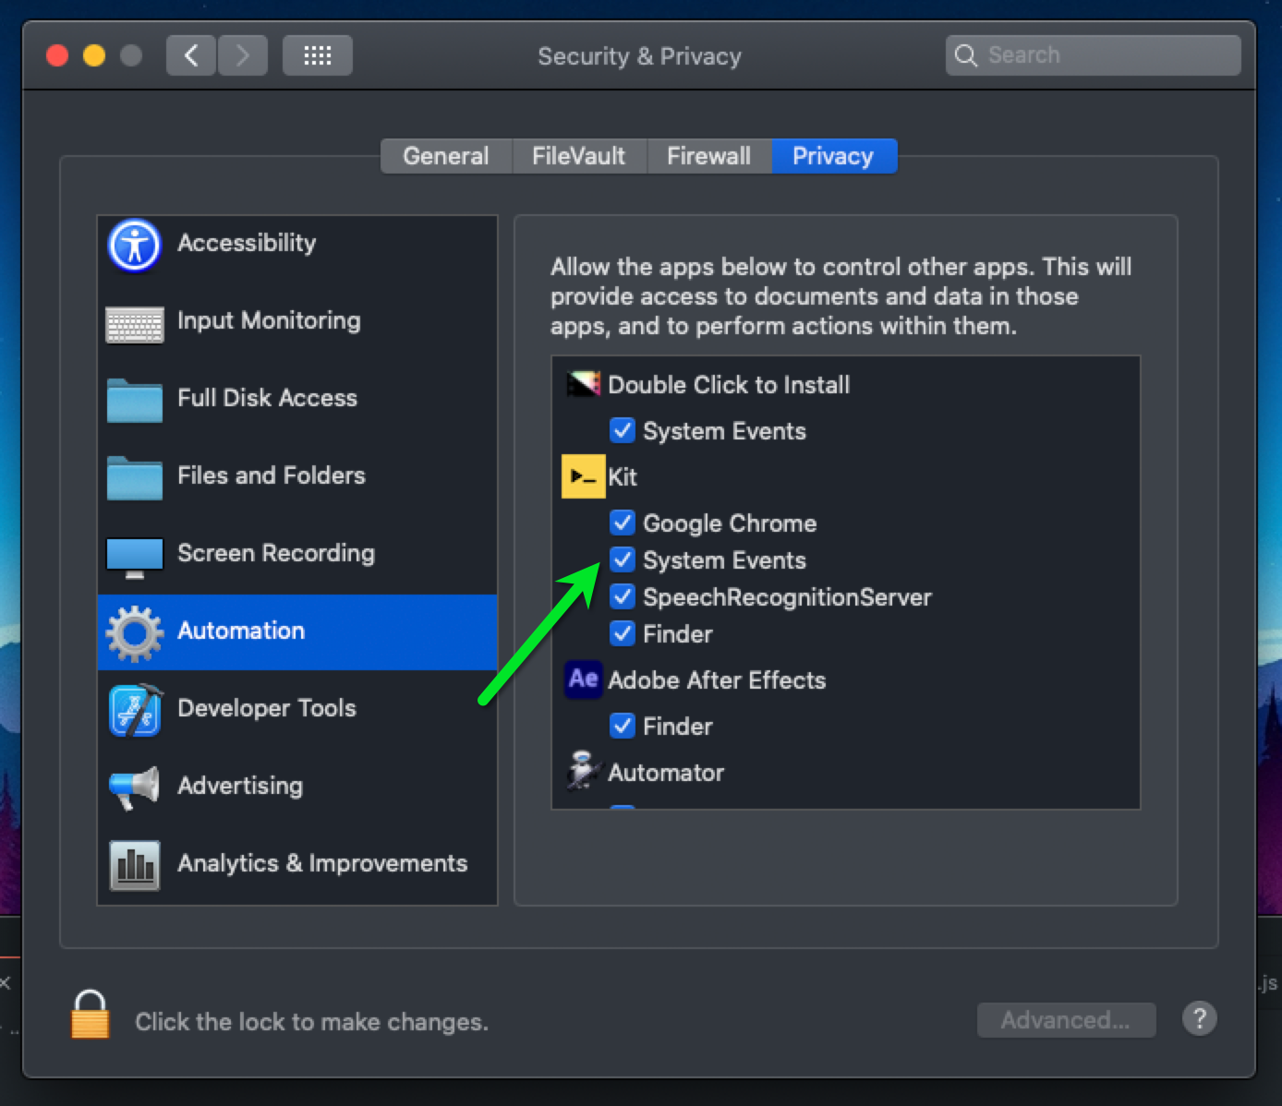Click the Google Chrome label under Kit
This screenshot has width=1282, height=1106.
pos(730,523)
